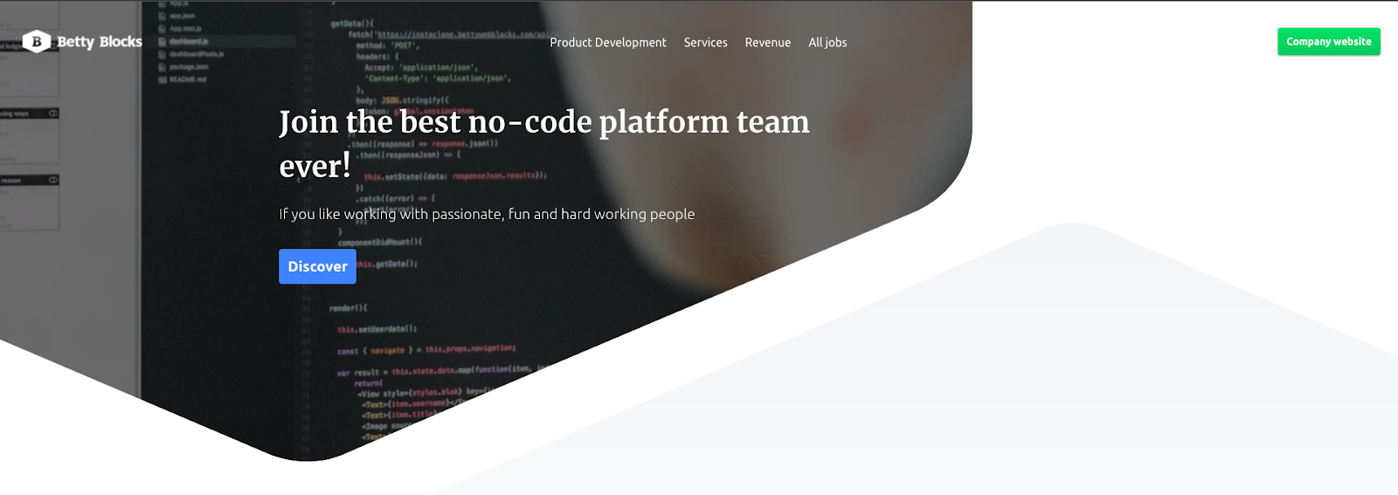The image size is (1398, 495).
Task: Open the All jobs page
Action: (827, 42)
